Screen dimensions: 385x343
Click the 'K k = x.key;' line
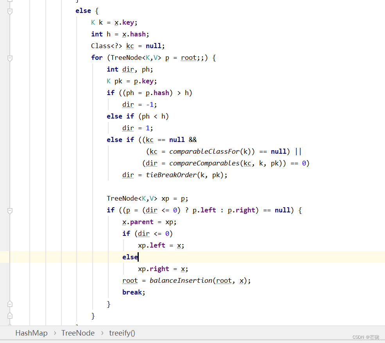tap(114, 22)
